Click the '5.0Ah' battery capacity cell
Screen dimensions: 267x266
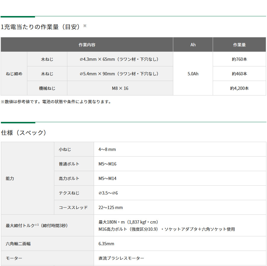pyautogui.click(x=193, y=74)
